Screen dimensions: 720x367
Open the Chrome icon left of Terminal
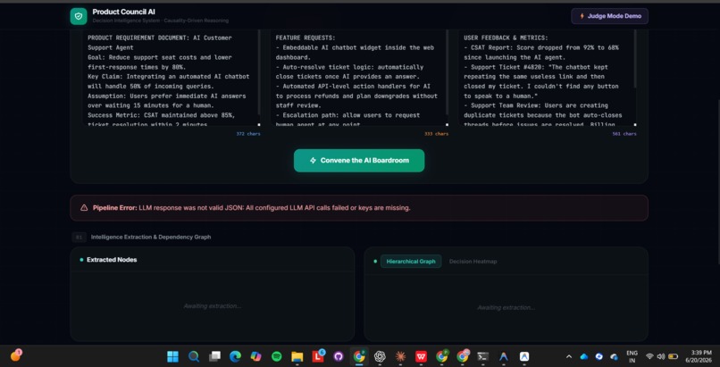[x=463, y=356]
